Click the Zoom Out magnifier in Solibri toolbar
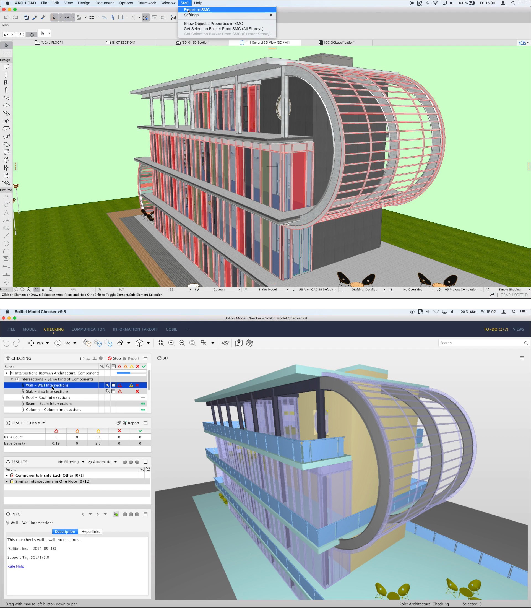 182,343
